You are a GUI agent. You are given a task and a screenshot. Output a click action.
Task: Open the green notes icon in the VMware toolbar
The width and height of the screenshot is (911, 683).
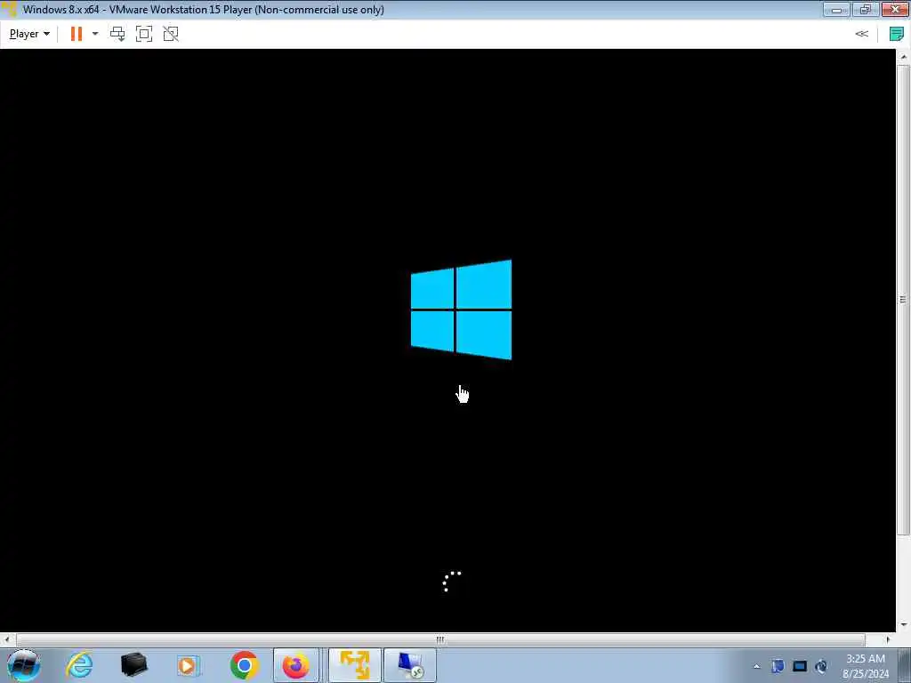click(x=897, y=35)
